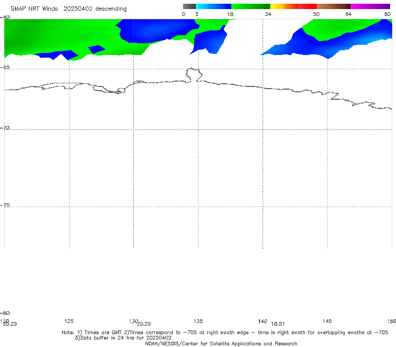Click the gray segment of the wind color bar
This screenshot has height=347, width=396.
pos(189,6)
